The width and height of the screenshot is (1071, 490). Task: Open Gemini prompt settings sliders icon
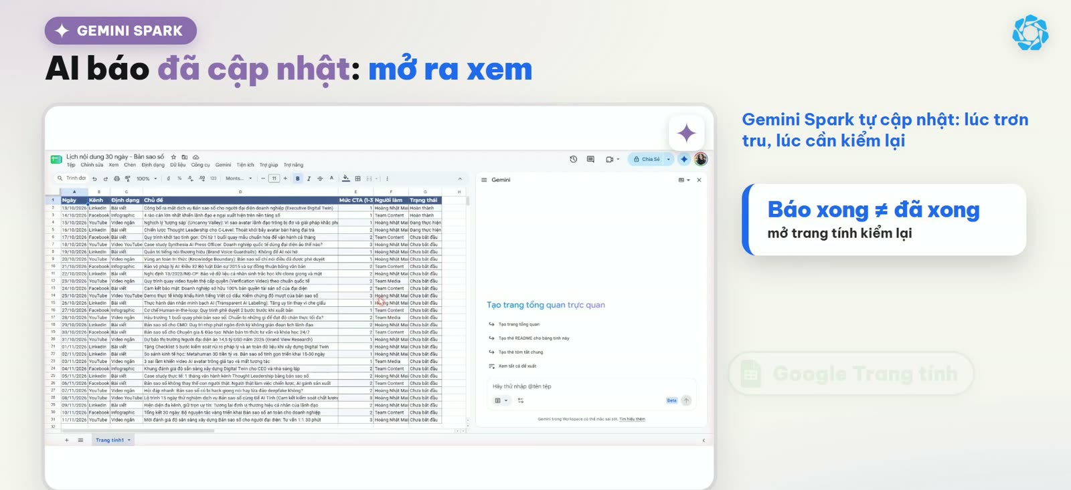pyautogui.click(x=520, y=400)
